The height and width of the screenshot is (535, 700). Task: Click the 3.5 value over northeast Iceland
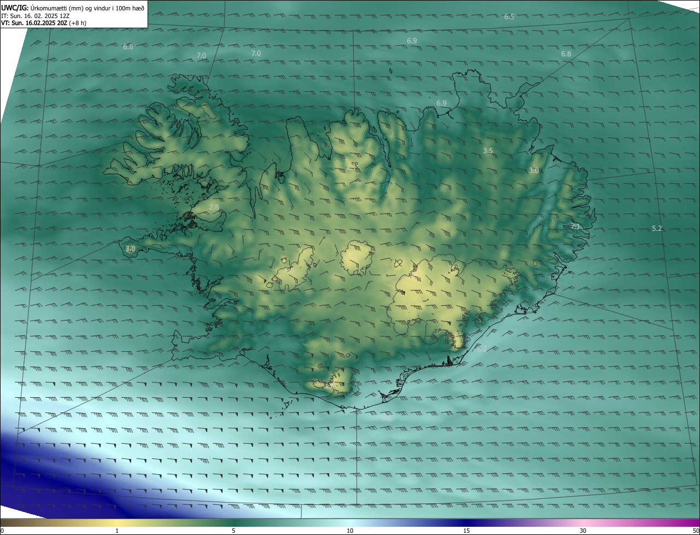tap(488, 150)
